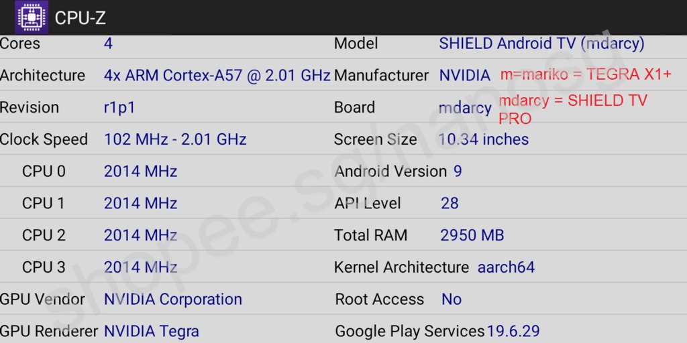Click the GPU Vendor NVIDIA Corporation value
Image resolution: width=687 pixels, height=343 pixels.
(x=172, y=299)
